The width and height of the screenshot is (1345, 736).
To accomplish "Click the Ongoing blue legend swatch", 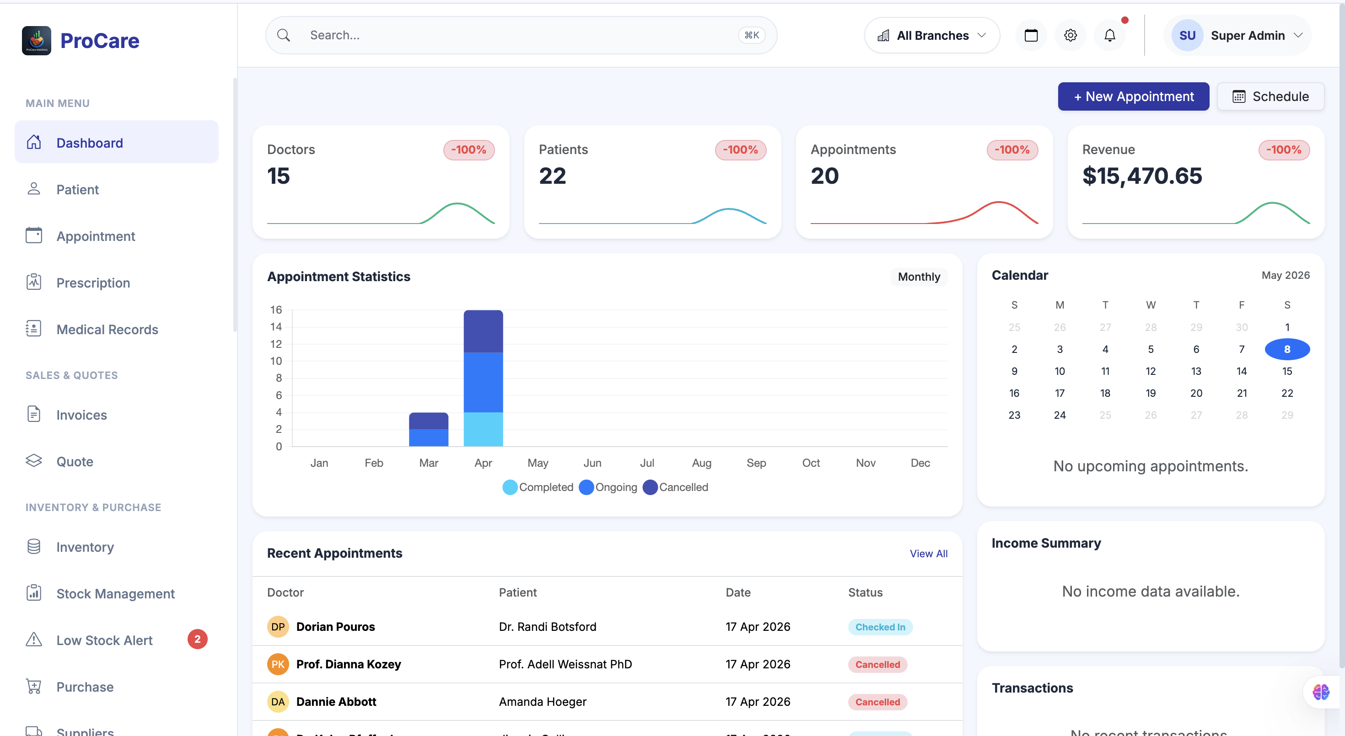I will pyautogui.click(x=586, y=487).
